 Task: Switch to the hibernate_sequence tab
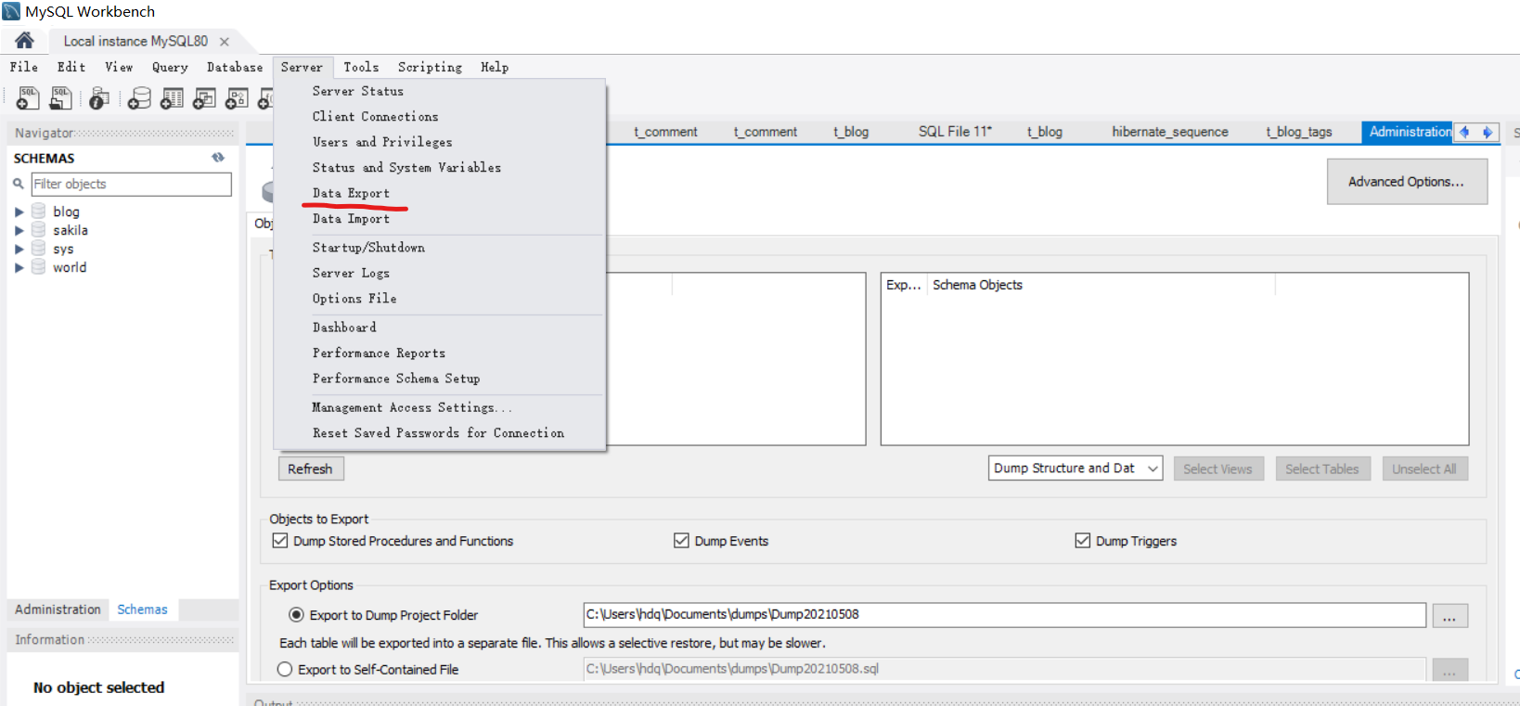point(1170,132)
